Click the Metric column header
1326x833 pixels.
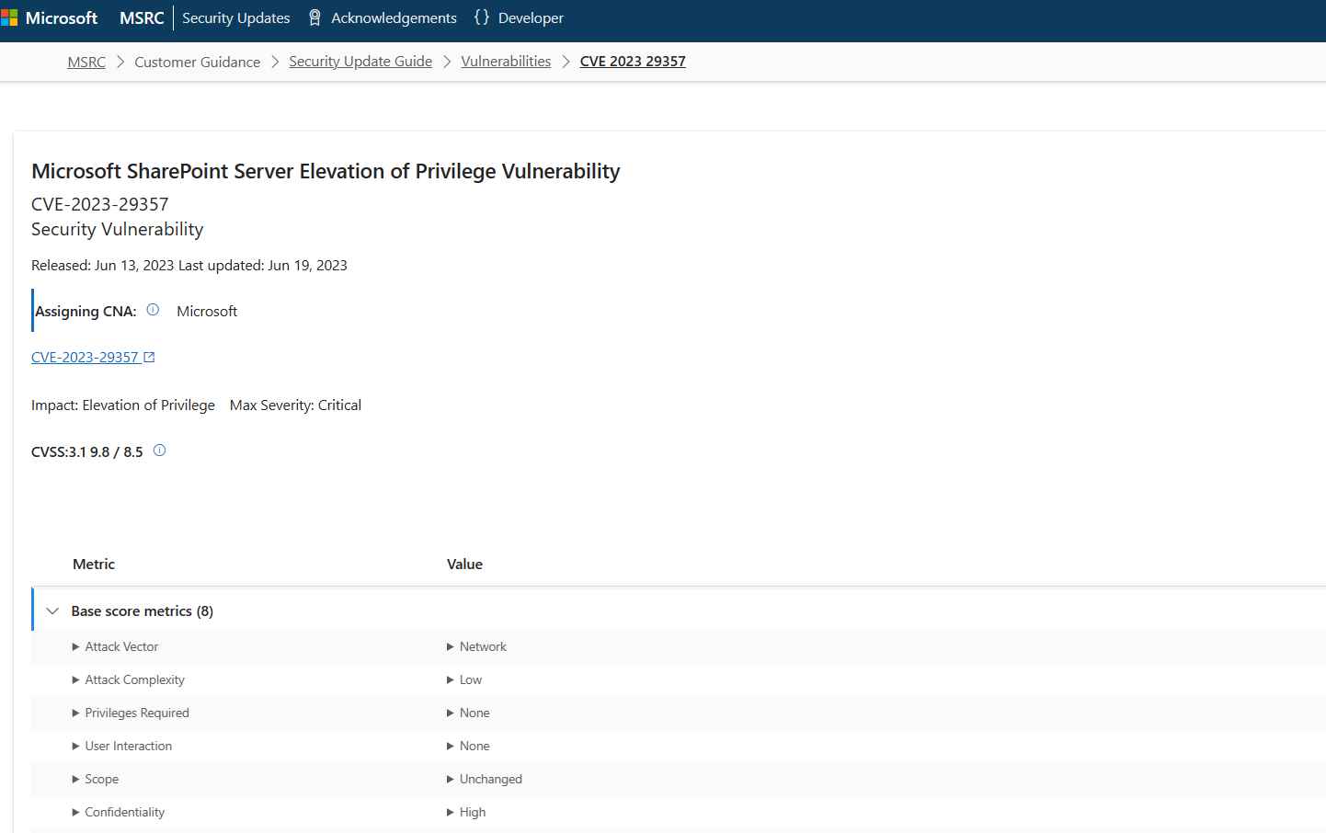click(x=94, y=564)
